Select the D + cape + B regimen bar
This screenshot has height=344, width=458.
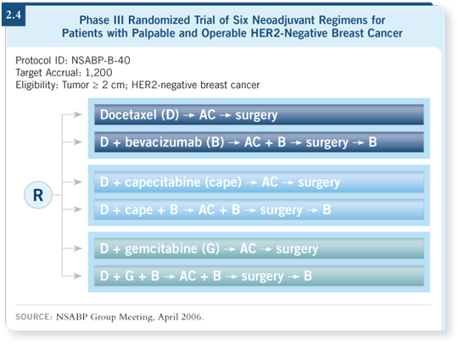click(259, 209)
